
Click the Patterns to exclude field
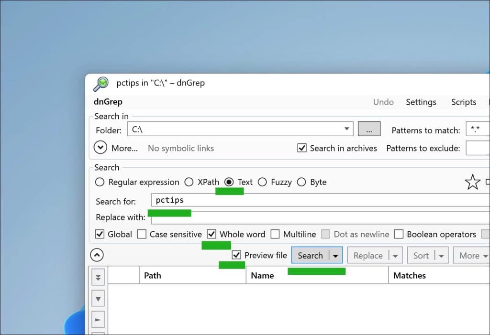click(478, 148)
